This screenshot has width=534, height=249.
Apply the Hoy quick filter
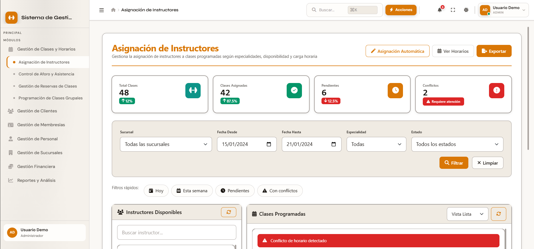pos(156,191)
